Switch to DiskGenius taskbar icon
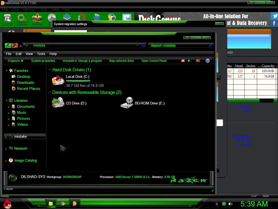The image size is (278, 209). click(74, 204)
